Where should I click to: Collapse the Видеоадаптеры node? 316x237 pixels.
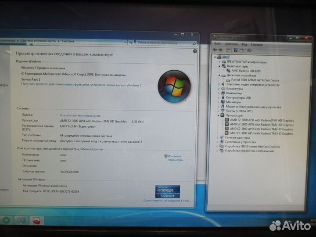pos(219,66)
